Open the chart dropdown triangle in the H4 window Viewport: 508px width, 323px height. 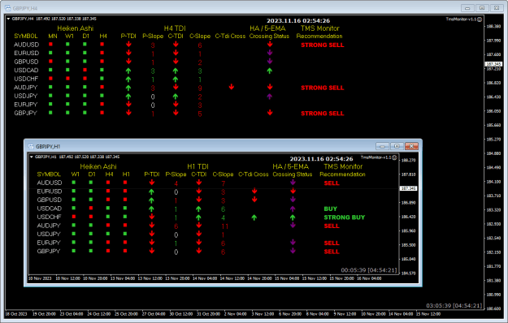point(8,19)
